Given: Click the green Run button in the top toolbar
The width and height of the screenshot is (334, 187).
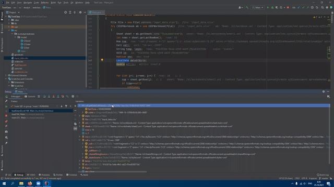Looking at the screenshot, I should (x=268, y=7).
